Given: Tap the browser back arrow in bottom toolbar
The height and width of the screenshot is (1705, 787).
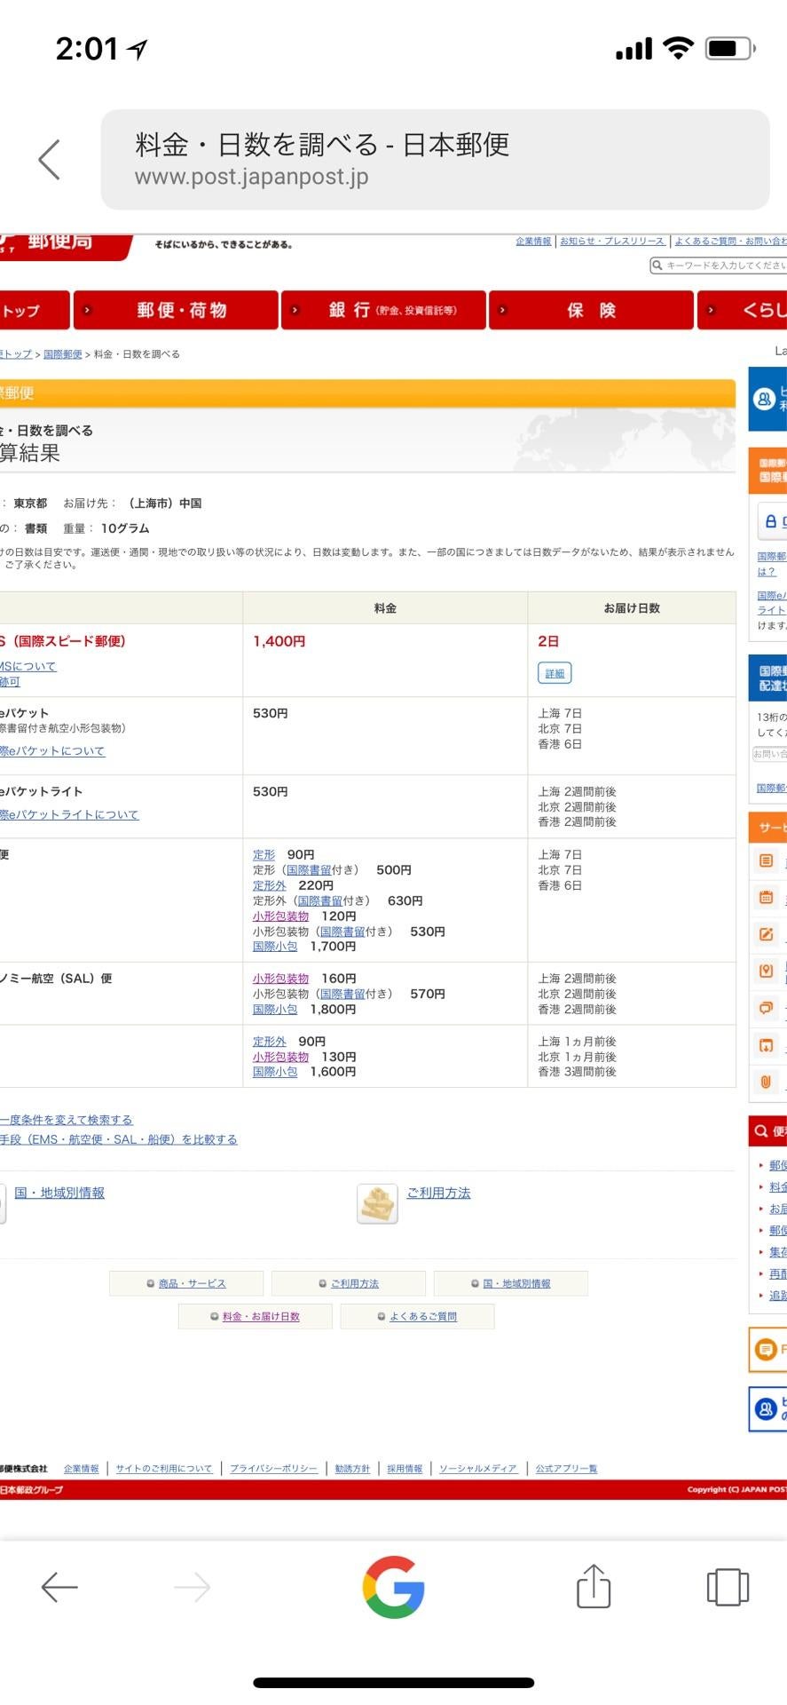Looking at the screenshot, I should point(59,1587).
